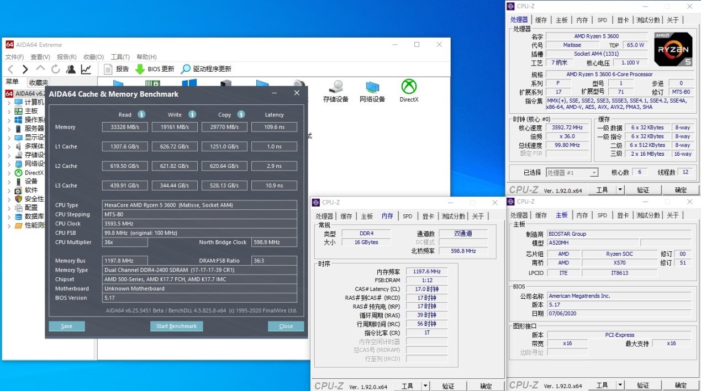The width and height of the screenshot is (701, 391).
Task: Click the back arrow in AIDA64 toolbar
Action: 10,69
